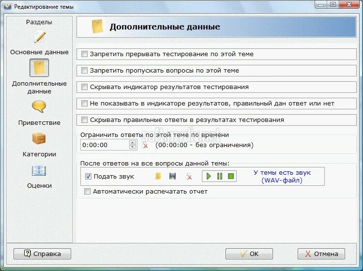The width and height of the screenshot is (363, 271).
Task: Play the theme sound
Action: click(x=209, y=176)
